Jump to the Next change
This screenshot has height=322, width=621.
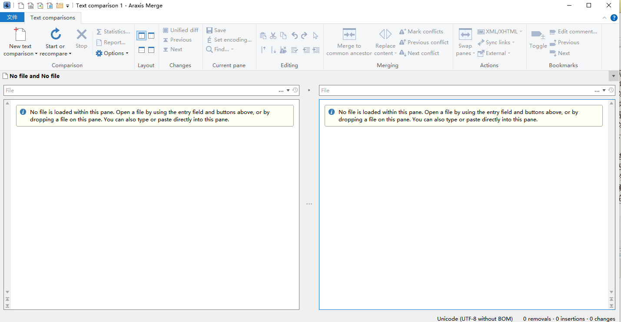pos(173,49)
